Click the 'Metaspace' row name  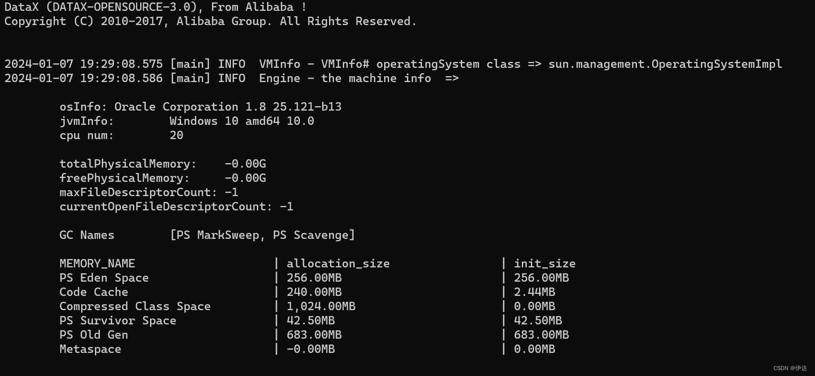pos(90,349)
